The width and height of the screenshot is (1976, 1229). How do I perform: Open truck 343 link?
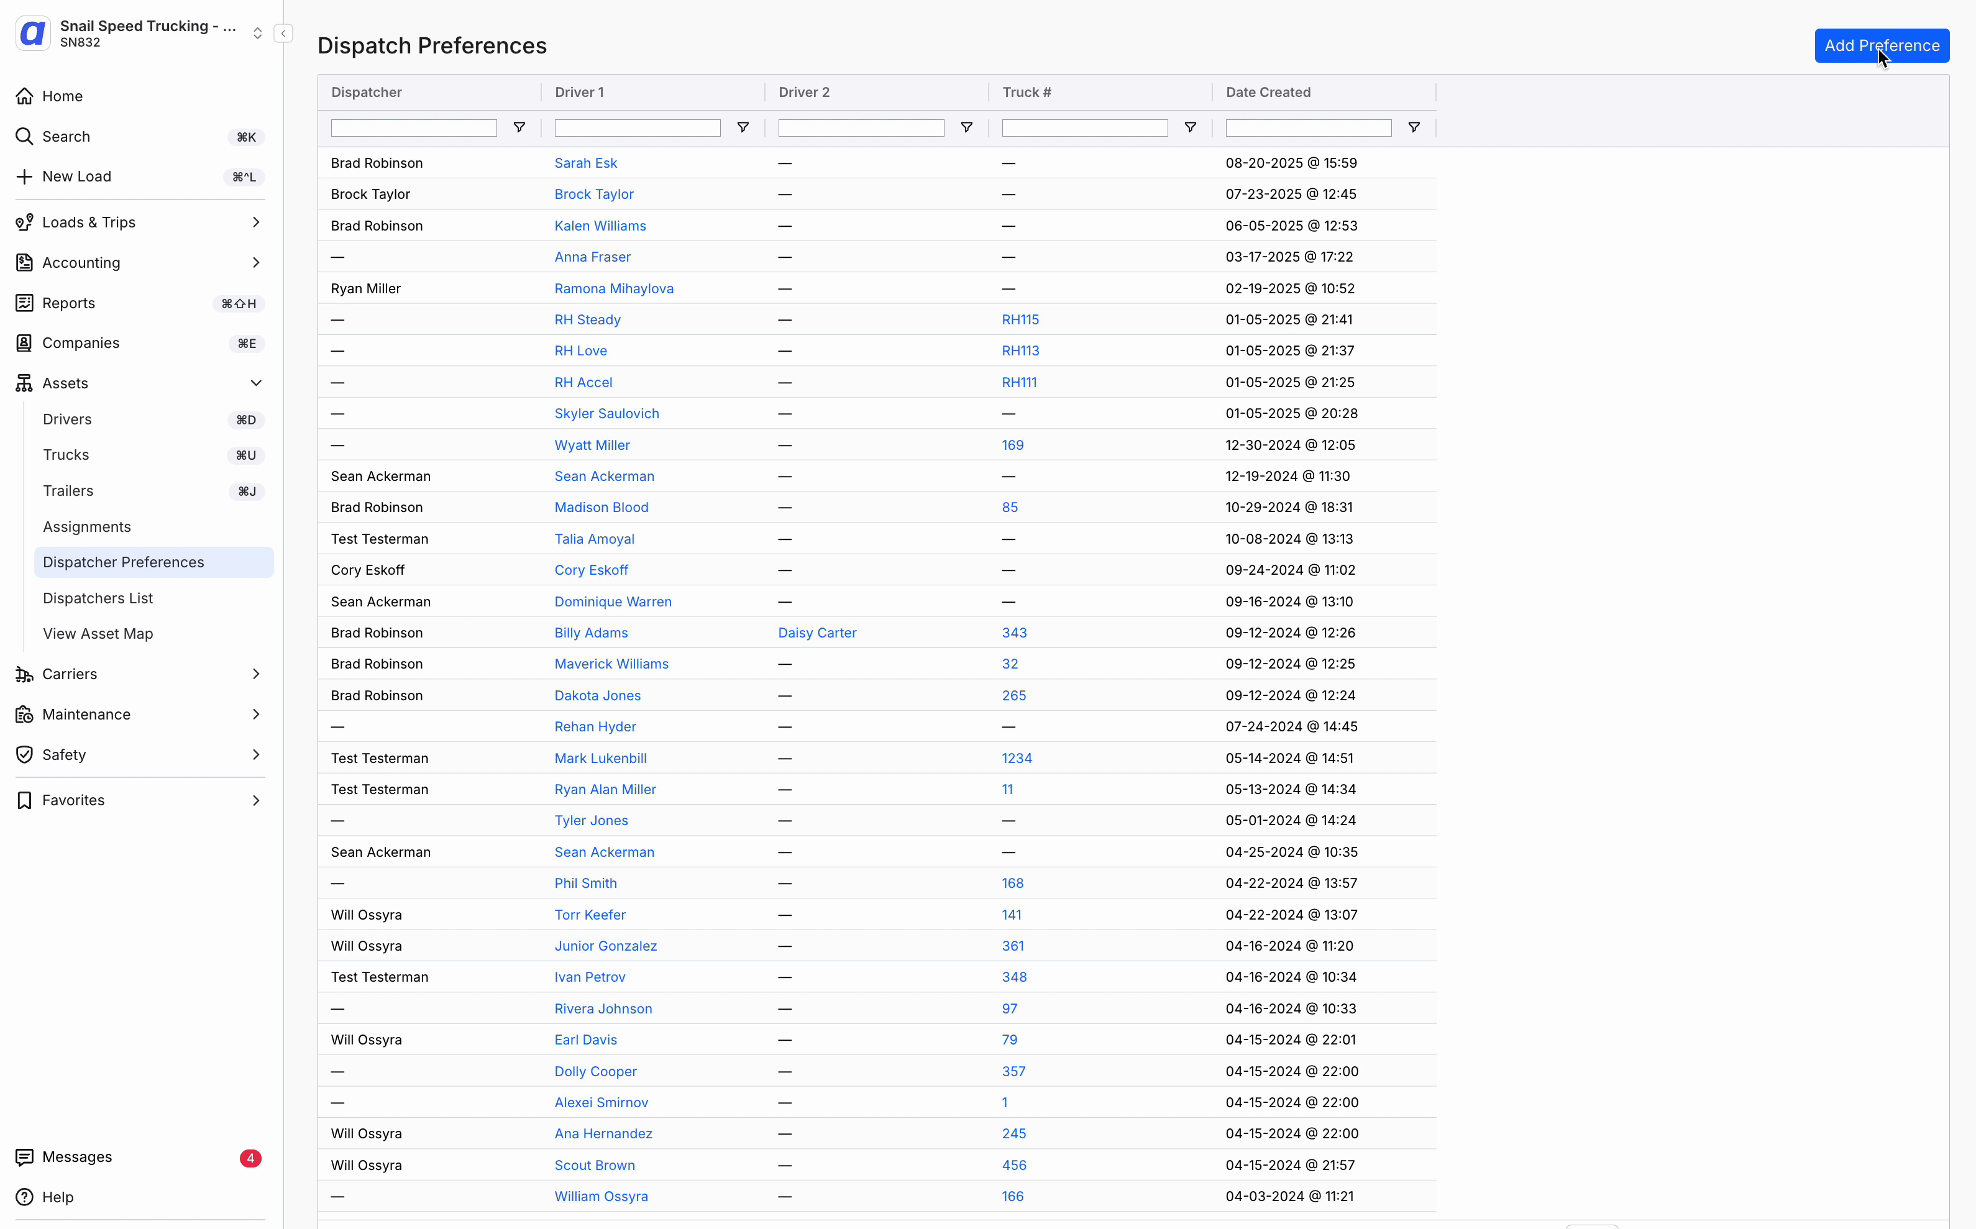[x=1013, y=633]
